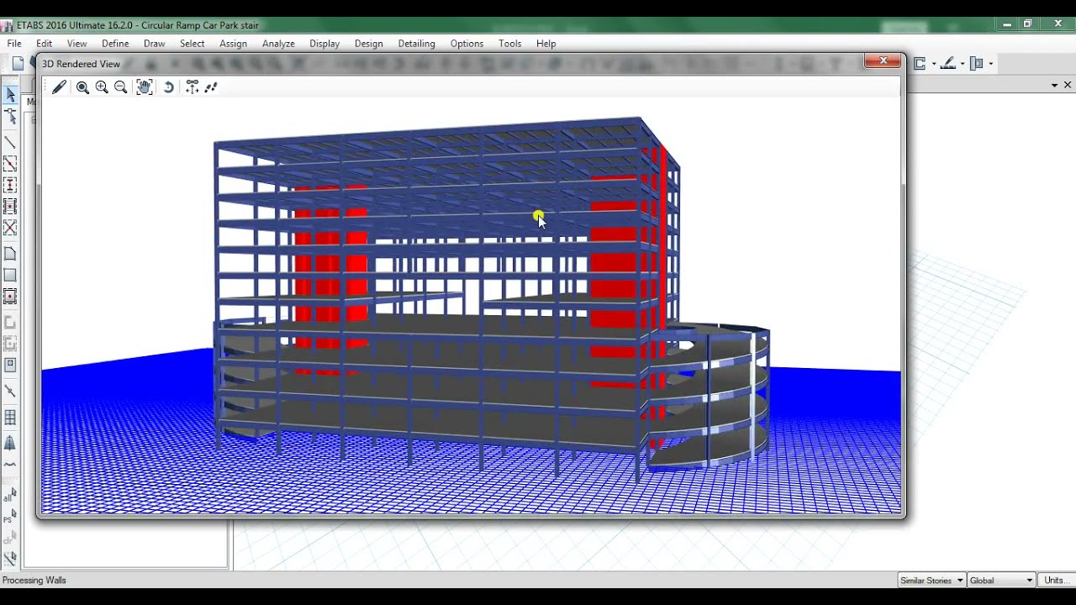Open the arrow beside the C-section icon
Screen dimensions: 1076x605
point(933,64)
